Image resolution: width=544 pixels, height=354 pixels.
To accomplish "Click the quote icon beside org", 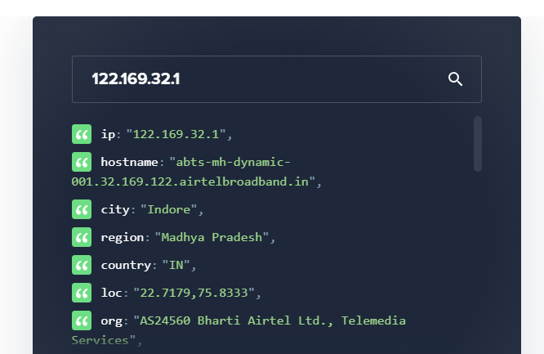I will tap(82, 320).
